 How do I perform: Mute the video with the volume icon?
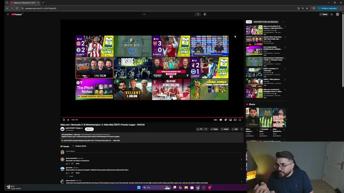coord(68,120)
